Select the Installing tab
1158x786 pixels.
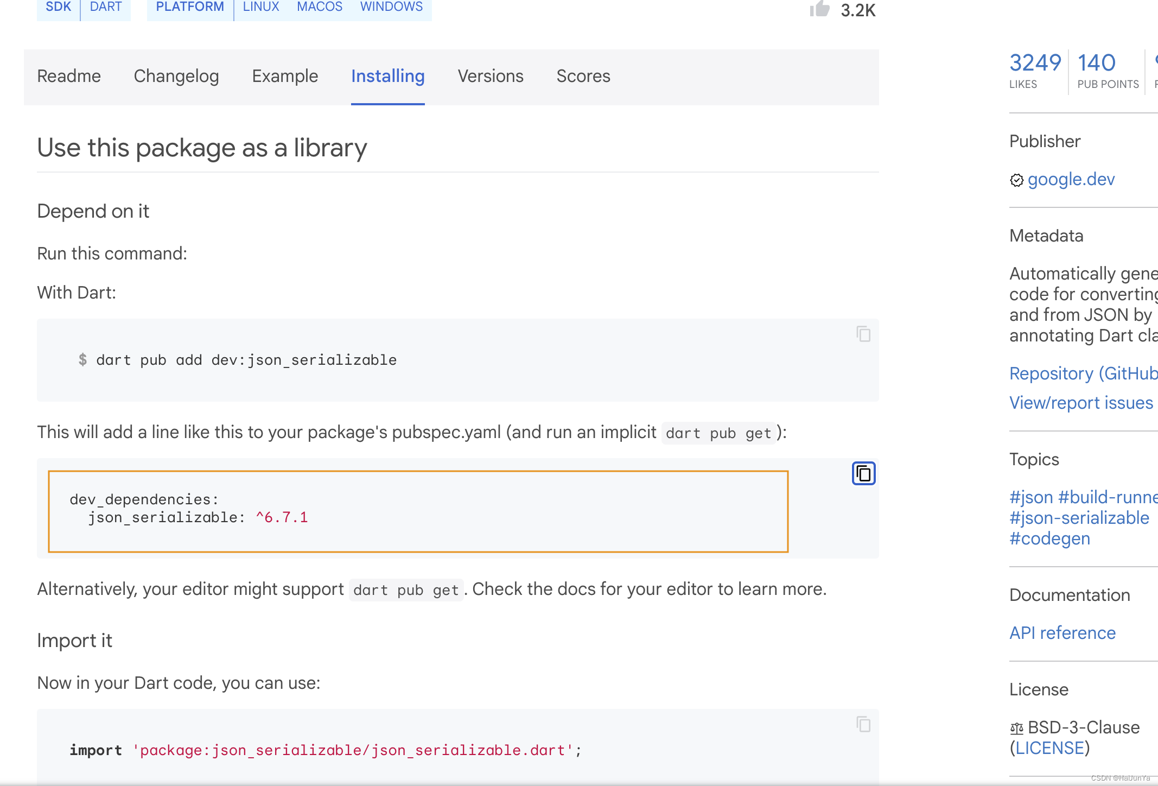coord(388,77)
